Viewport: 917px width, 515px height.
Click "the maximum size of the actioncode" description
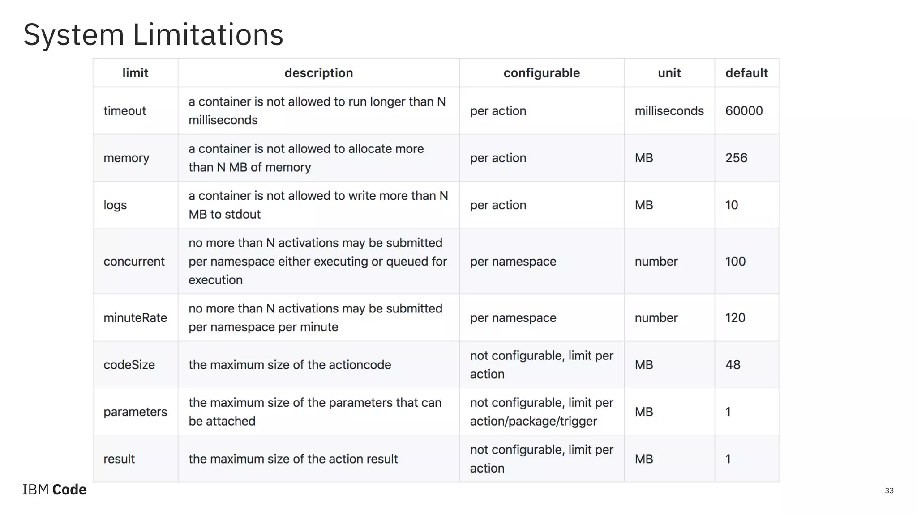(x=290, y=365)
